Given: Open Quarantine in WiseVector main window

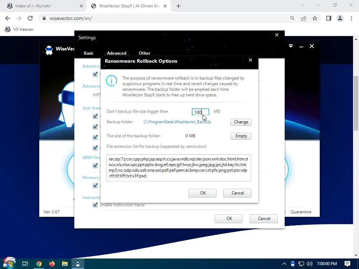Looking at the screenshot, I should pos(301,212).
